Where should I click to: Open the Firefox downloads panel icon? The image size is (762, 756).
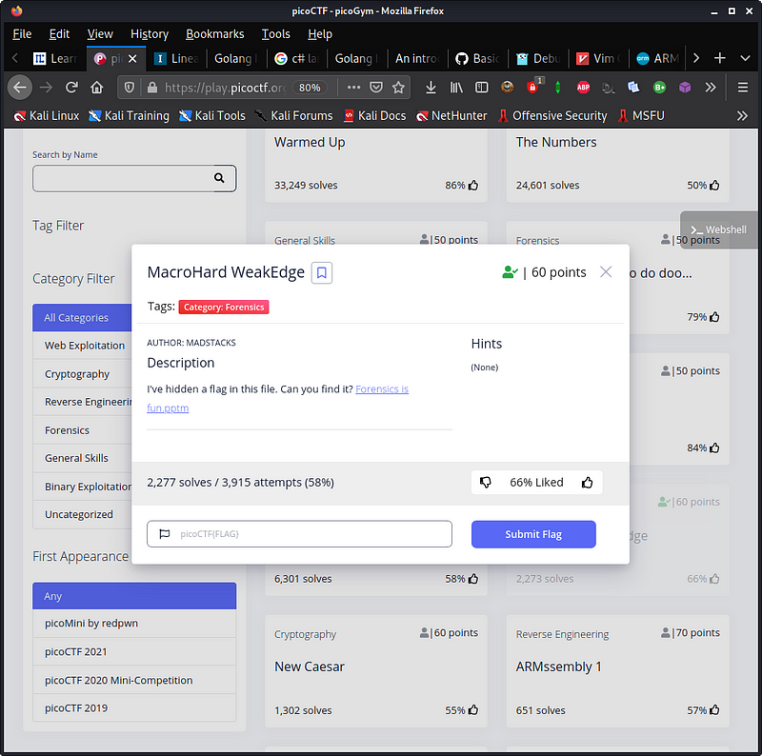[431, 87]
